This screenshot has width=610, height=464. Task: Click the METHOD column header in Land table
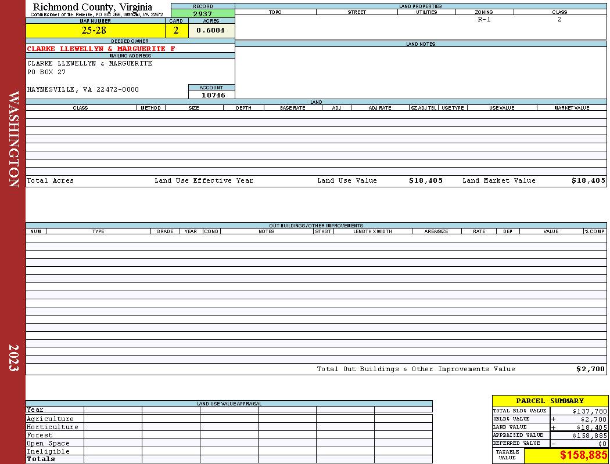click(x=150, y=107)
